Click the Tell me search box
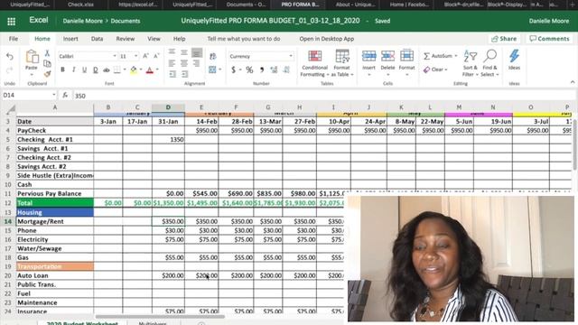 [x=244, y=39]
